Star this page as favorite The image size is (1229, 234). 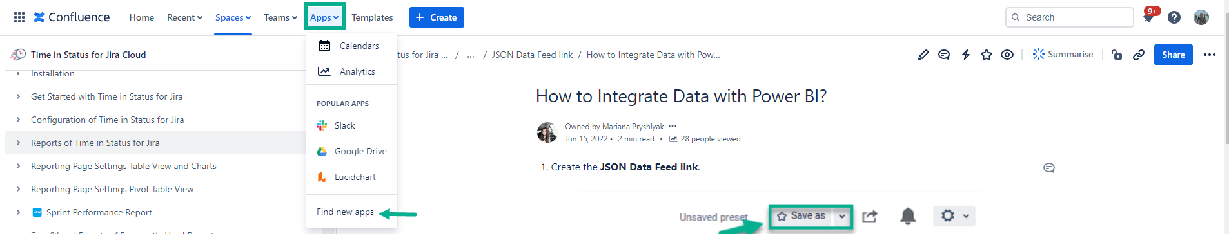click(987, 55)
